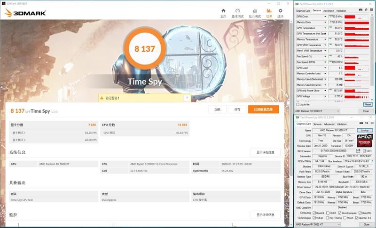Open the Memory Clock sensor dropdown

click(325, 22)
